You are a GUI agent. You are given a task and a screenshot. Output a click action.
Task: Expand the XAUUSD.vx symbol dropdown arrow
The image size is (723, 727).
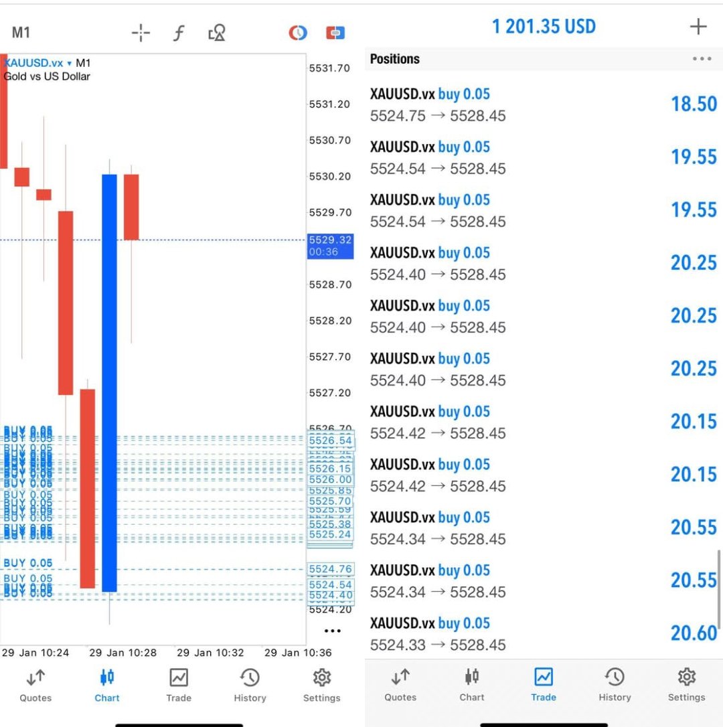[69, 64]
